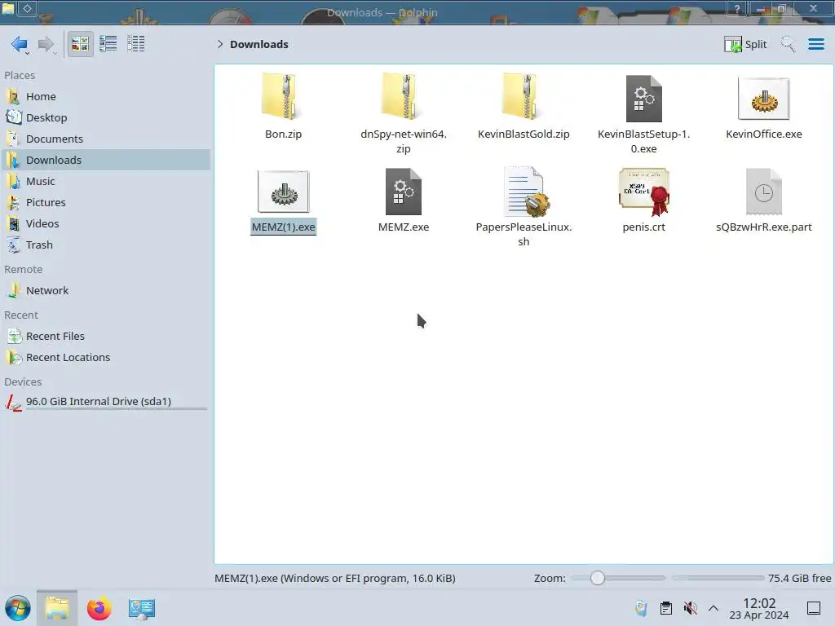Select sQBzwHrR.exe.part file icon
The width and height of the screenshot is (835, 626).
point(763,192)
